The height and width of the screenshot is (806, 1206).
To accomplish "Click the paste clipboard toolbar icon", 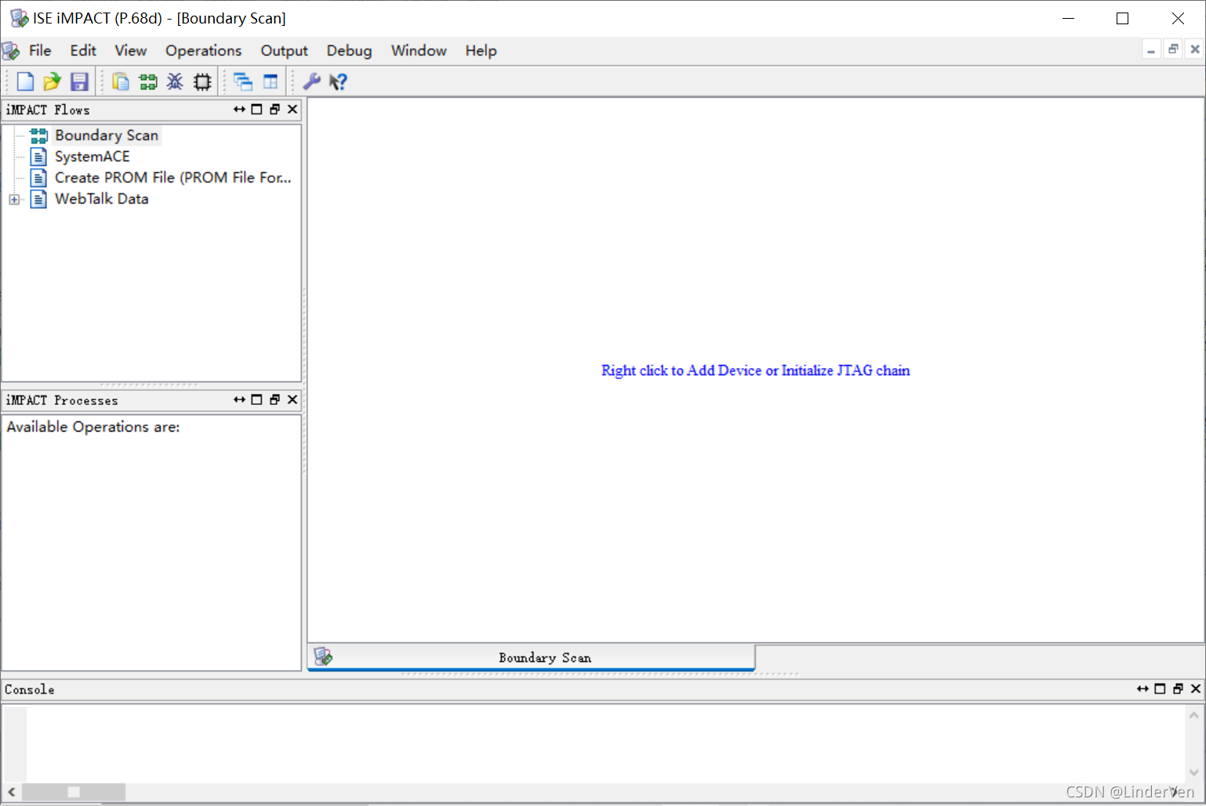I will pos(121,81).
